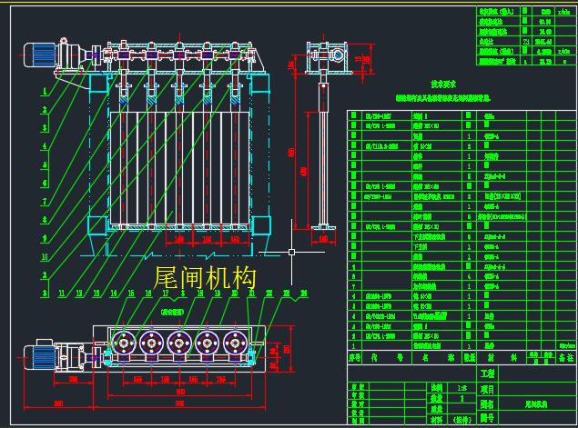
Task: Select part callout number 24
Action: 304,294
